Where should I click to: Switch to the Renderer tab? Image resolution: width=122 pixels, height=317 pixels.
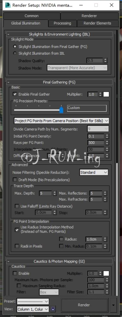[89, 16]
